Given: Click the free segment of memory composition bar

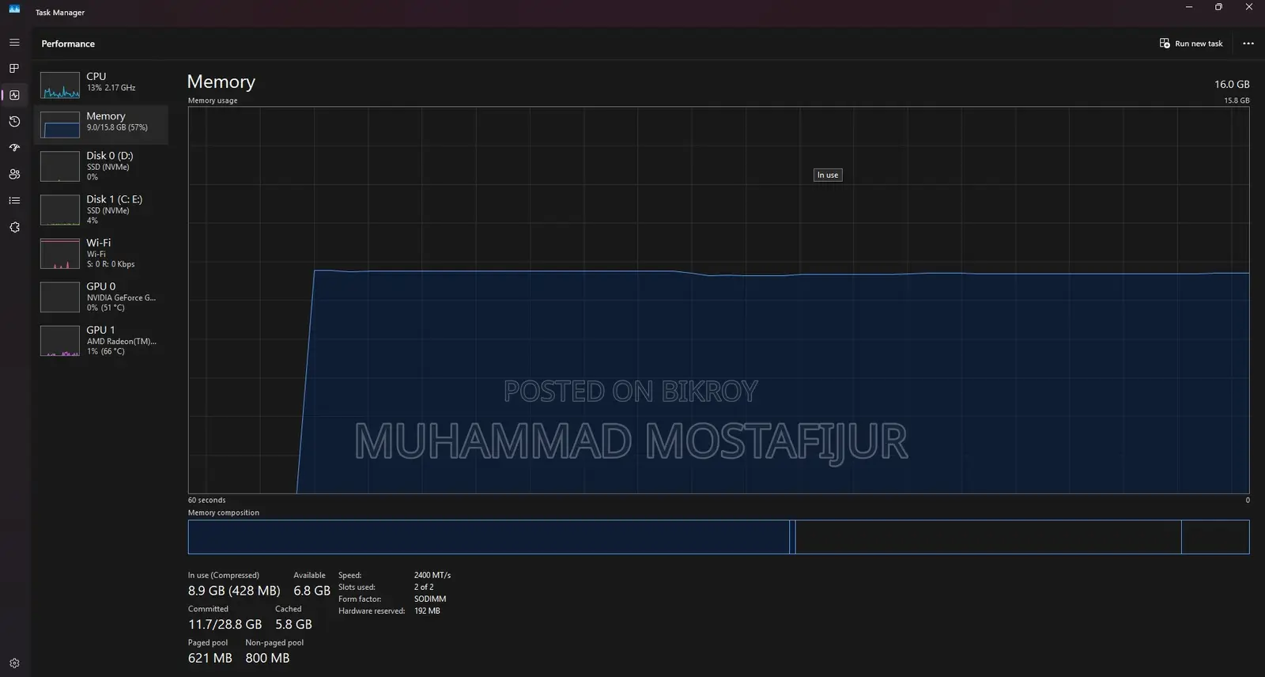Looking at the screenshot, I should coord(1215,537).
